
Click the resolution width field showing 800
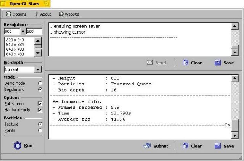pyautogui.click(x=11, y=31)
